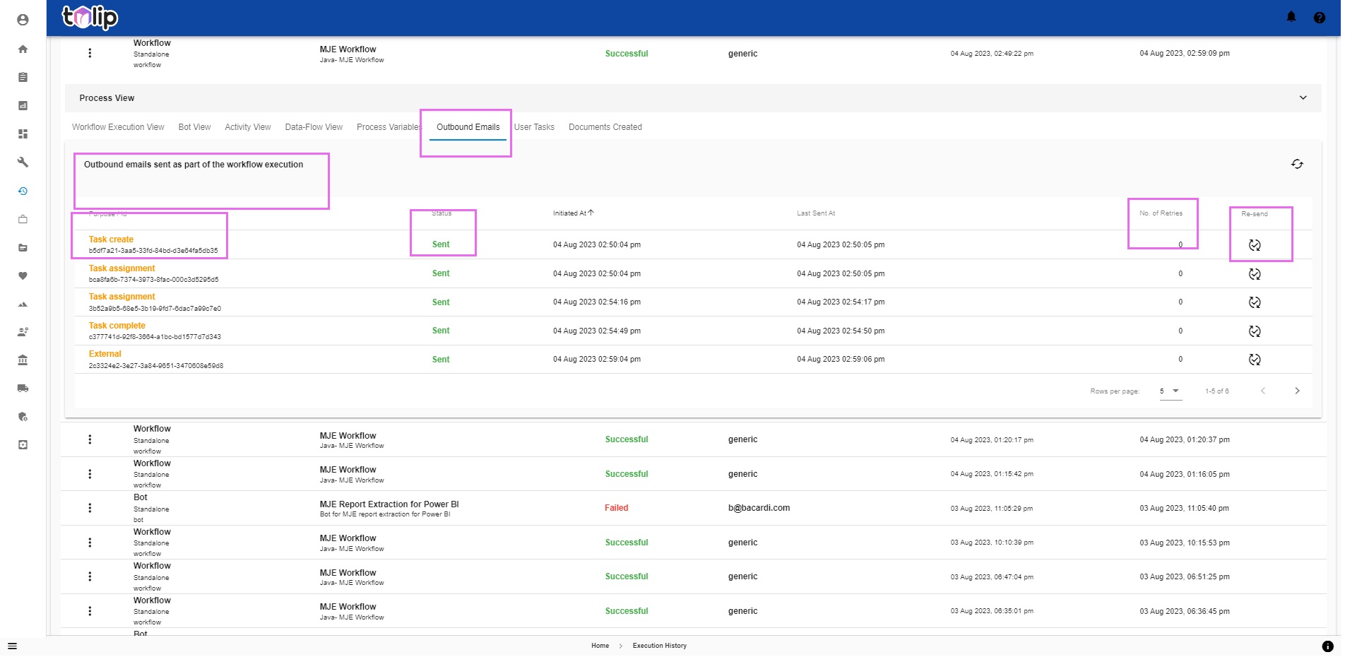Switch to Activity View tab
Viewport: 1345px width, 657px height.
click(x=247, y=127)
